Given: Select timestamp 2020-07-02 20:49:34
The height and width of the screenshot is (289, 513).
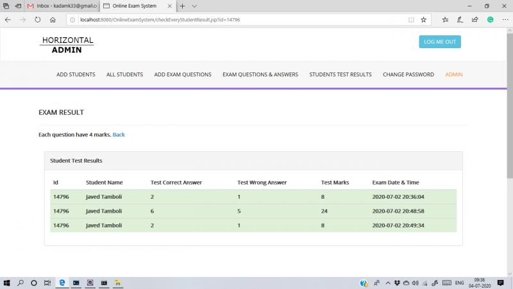Looking at the screenshot, I should (398, 226).
